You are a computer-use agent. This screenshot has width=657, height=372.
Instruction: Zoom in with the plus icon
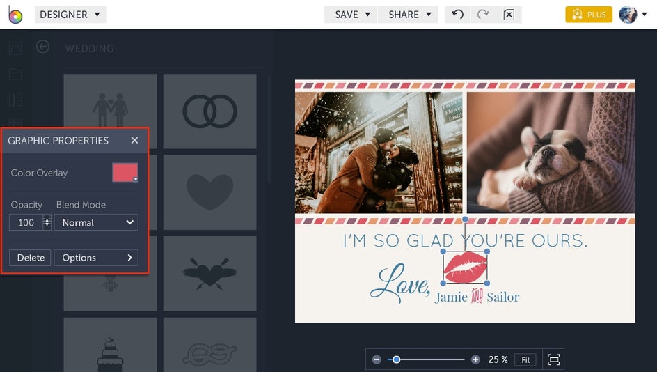point(475,359)
